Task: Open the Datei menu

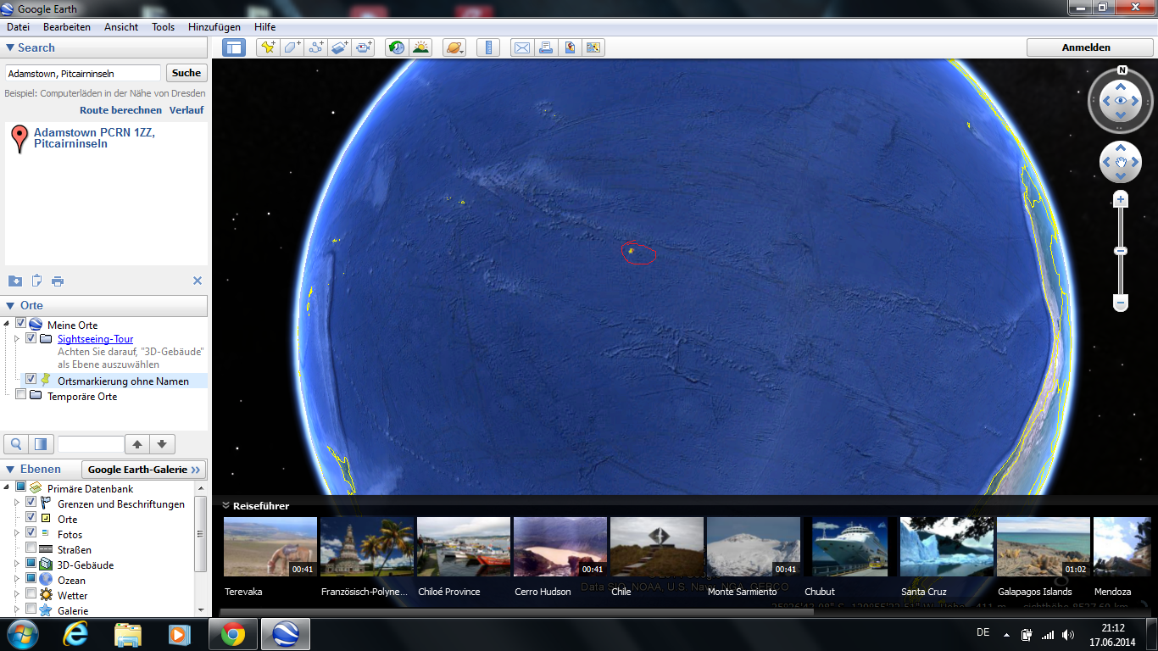Action: click(18, 27)
